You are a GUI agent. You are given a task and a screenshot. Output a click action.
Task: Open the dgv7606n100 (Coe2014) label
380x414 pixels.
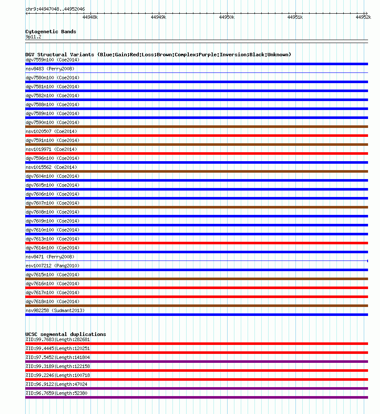(x=53, y=194)
